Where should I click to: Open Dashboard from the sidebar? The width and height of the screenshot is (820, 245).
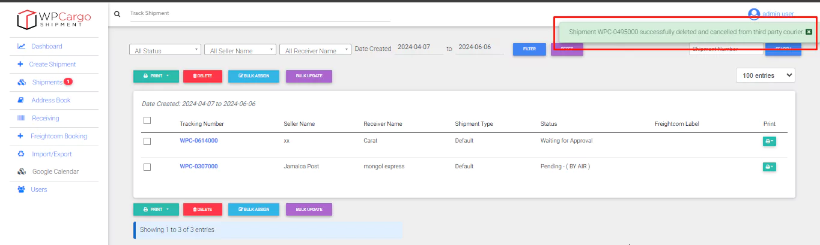[x=47, y=46]
